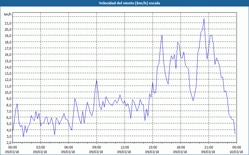Click the '09/03/18' date under '21:00'

click(208, 152)
